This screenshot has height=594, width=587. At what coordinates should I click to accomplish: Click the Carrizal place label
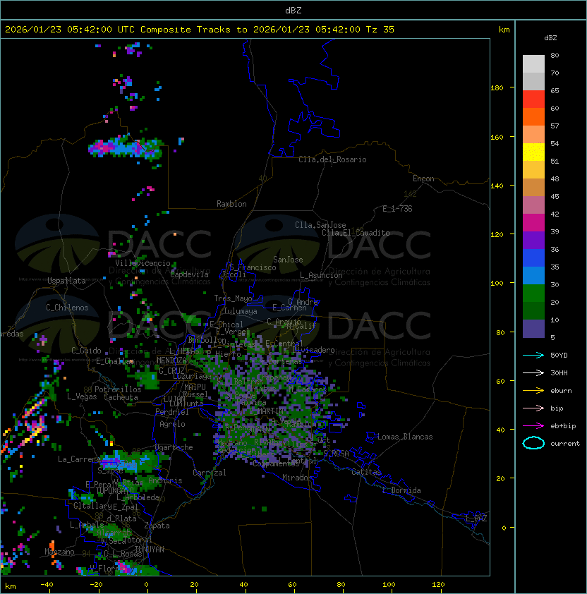pyautogui.click(x=209, y=473)
